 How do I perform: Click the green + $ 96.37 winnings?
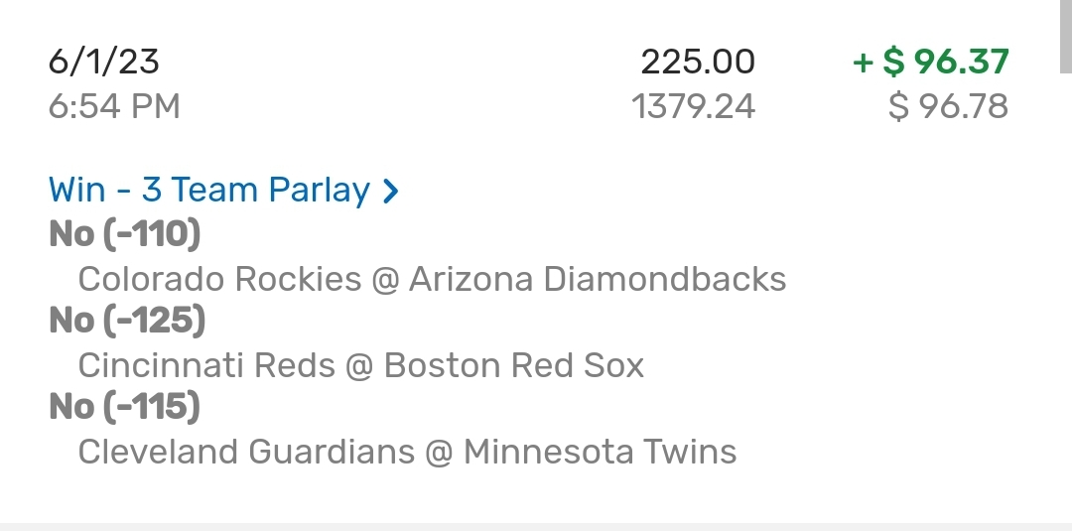pyautogui.click(x=931, y=63)
